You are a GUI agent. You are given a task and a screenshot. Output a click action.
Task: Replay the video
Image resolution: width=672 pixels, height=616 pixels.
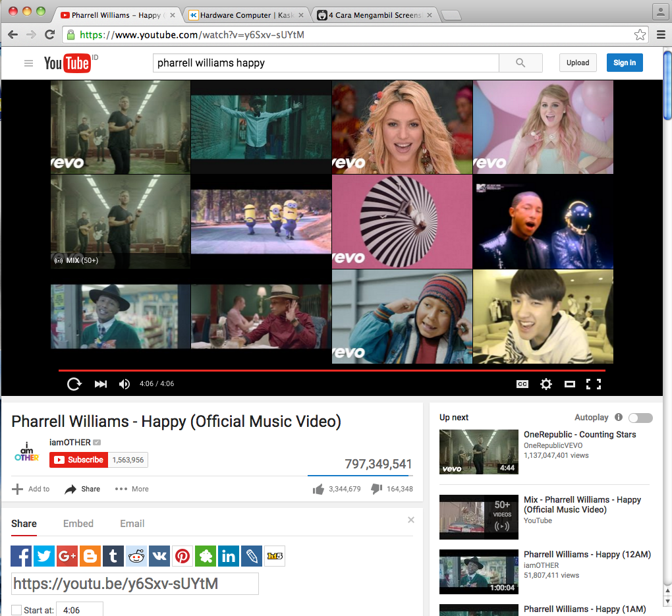(74, 383)
